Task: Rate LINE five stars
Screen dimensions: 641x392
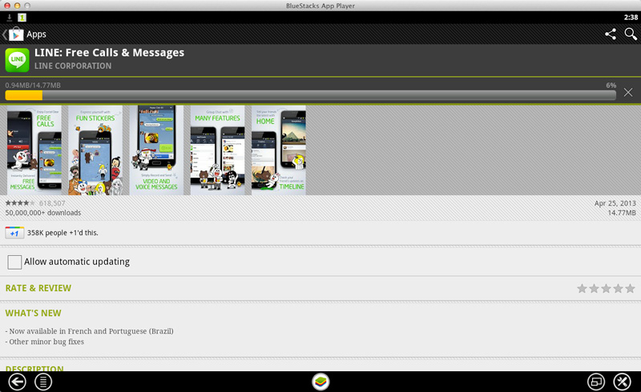Action: click(630, 289)
